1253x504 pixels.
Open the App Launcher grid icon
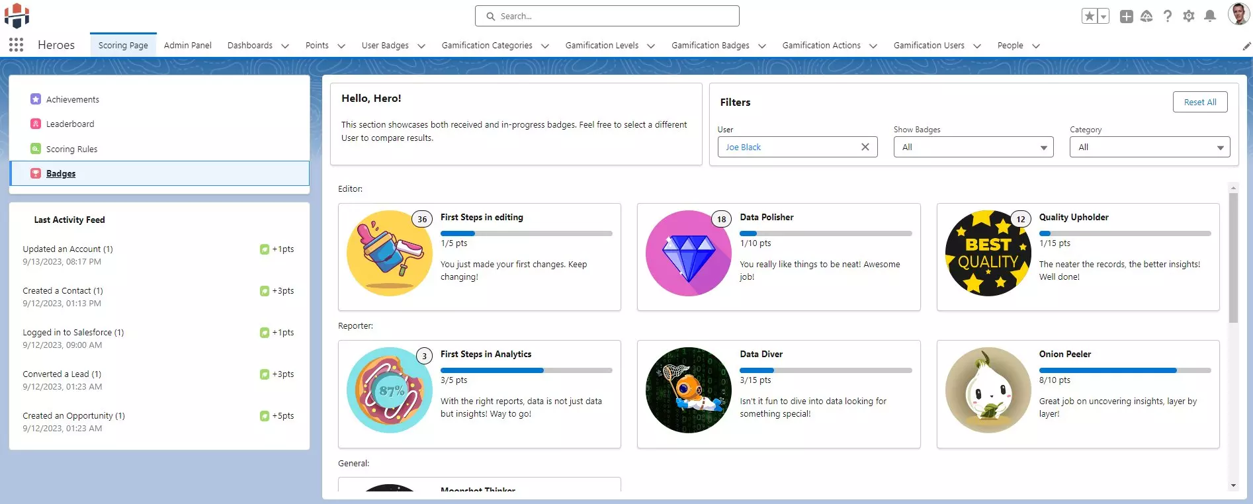[17, 45]
